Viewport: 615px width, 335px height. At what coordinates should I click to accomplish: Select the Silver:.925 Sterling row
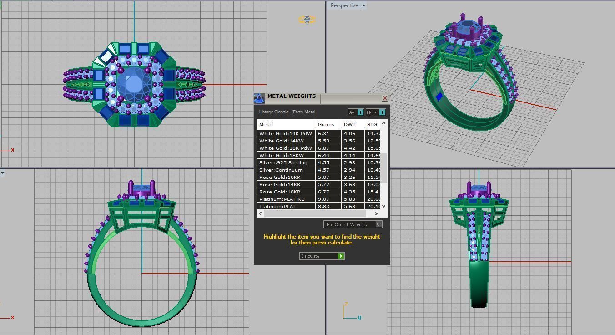coord(318,162)
